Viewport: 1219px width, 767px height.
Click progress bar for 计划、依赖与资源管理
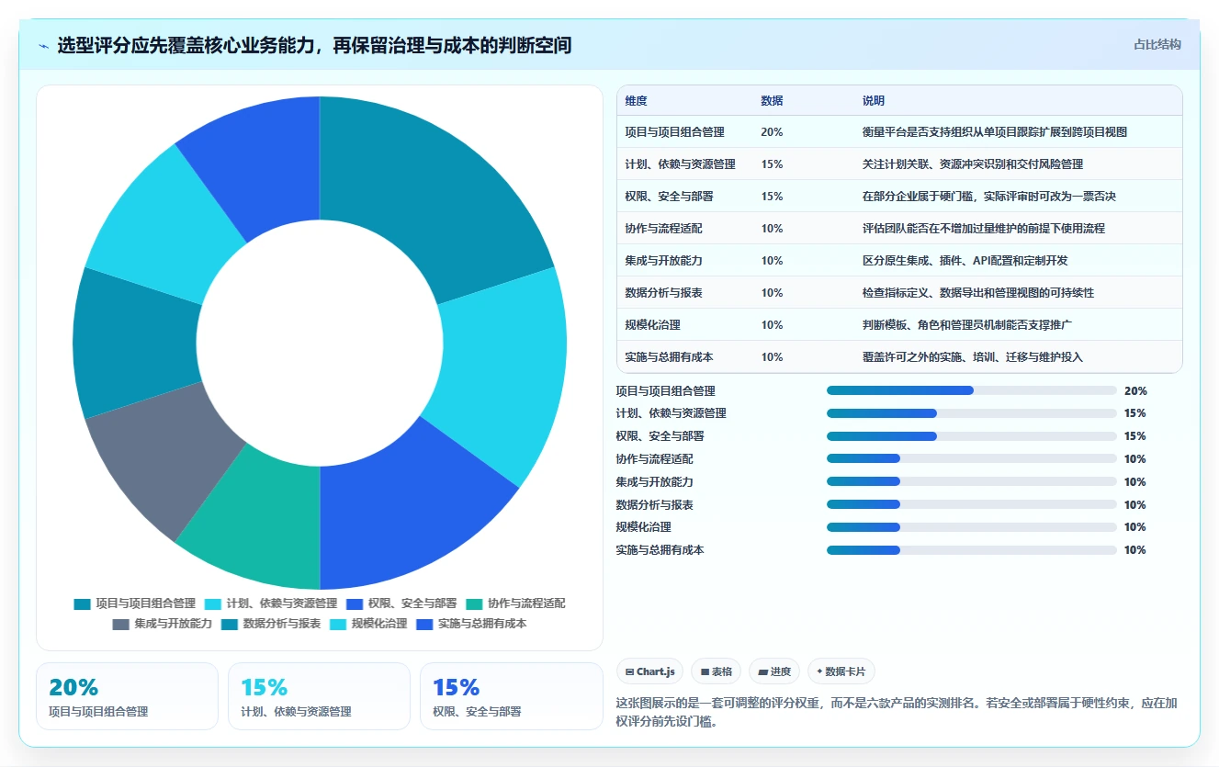coord(971,413)
